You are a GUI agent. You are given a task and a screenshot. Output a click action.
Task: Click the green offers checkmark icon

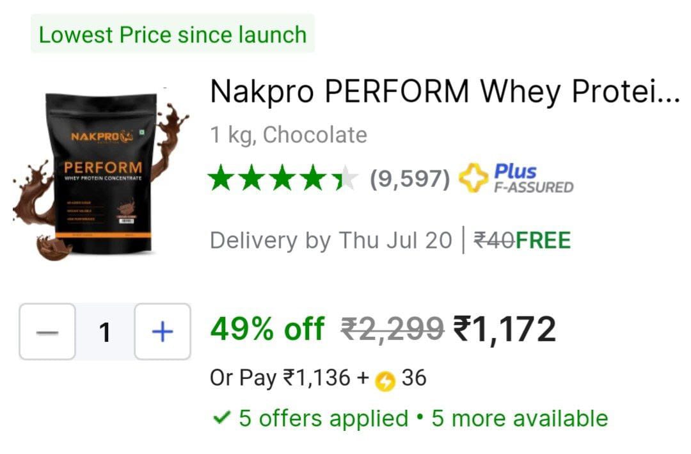[x=221, y=417]
